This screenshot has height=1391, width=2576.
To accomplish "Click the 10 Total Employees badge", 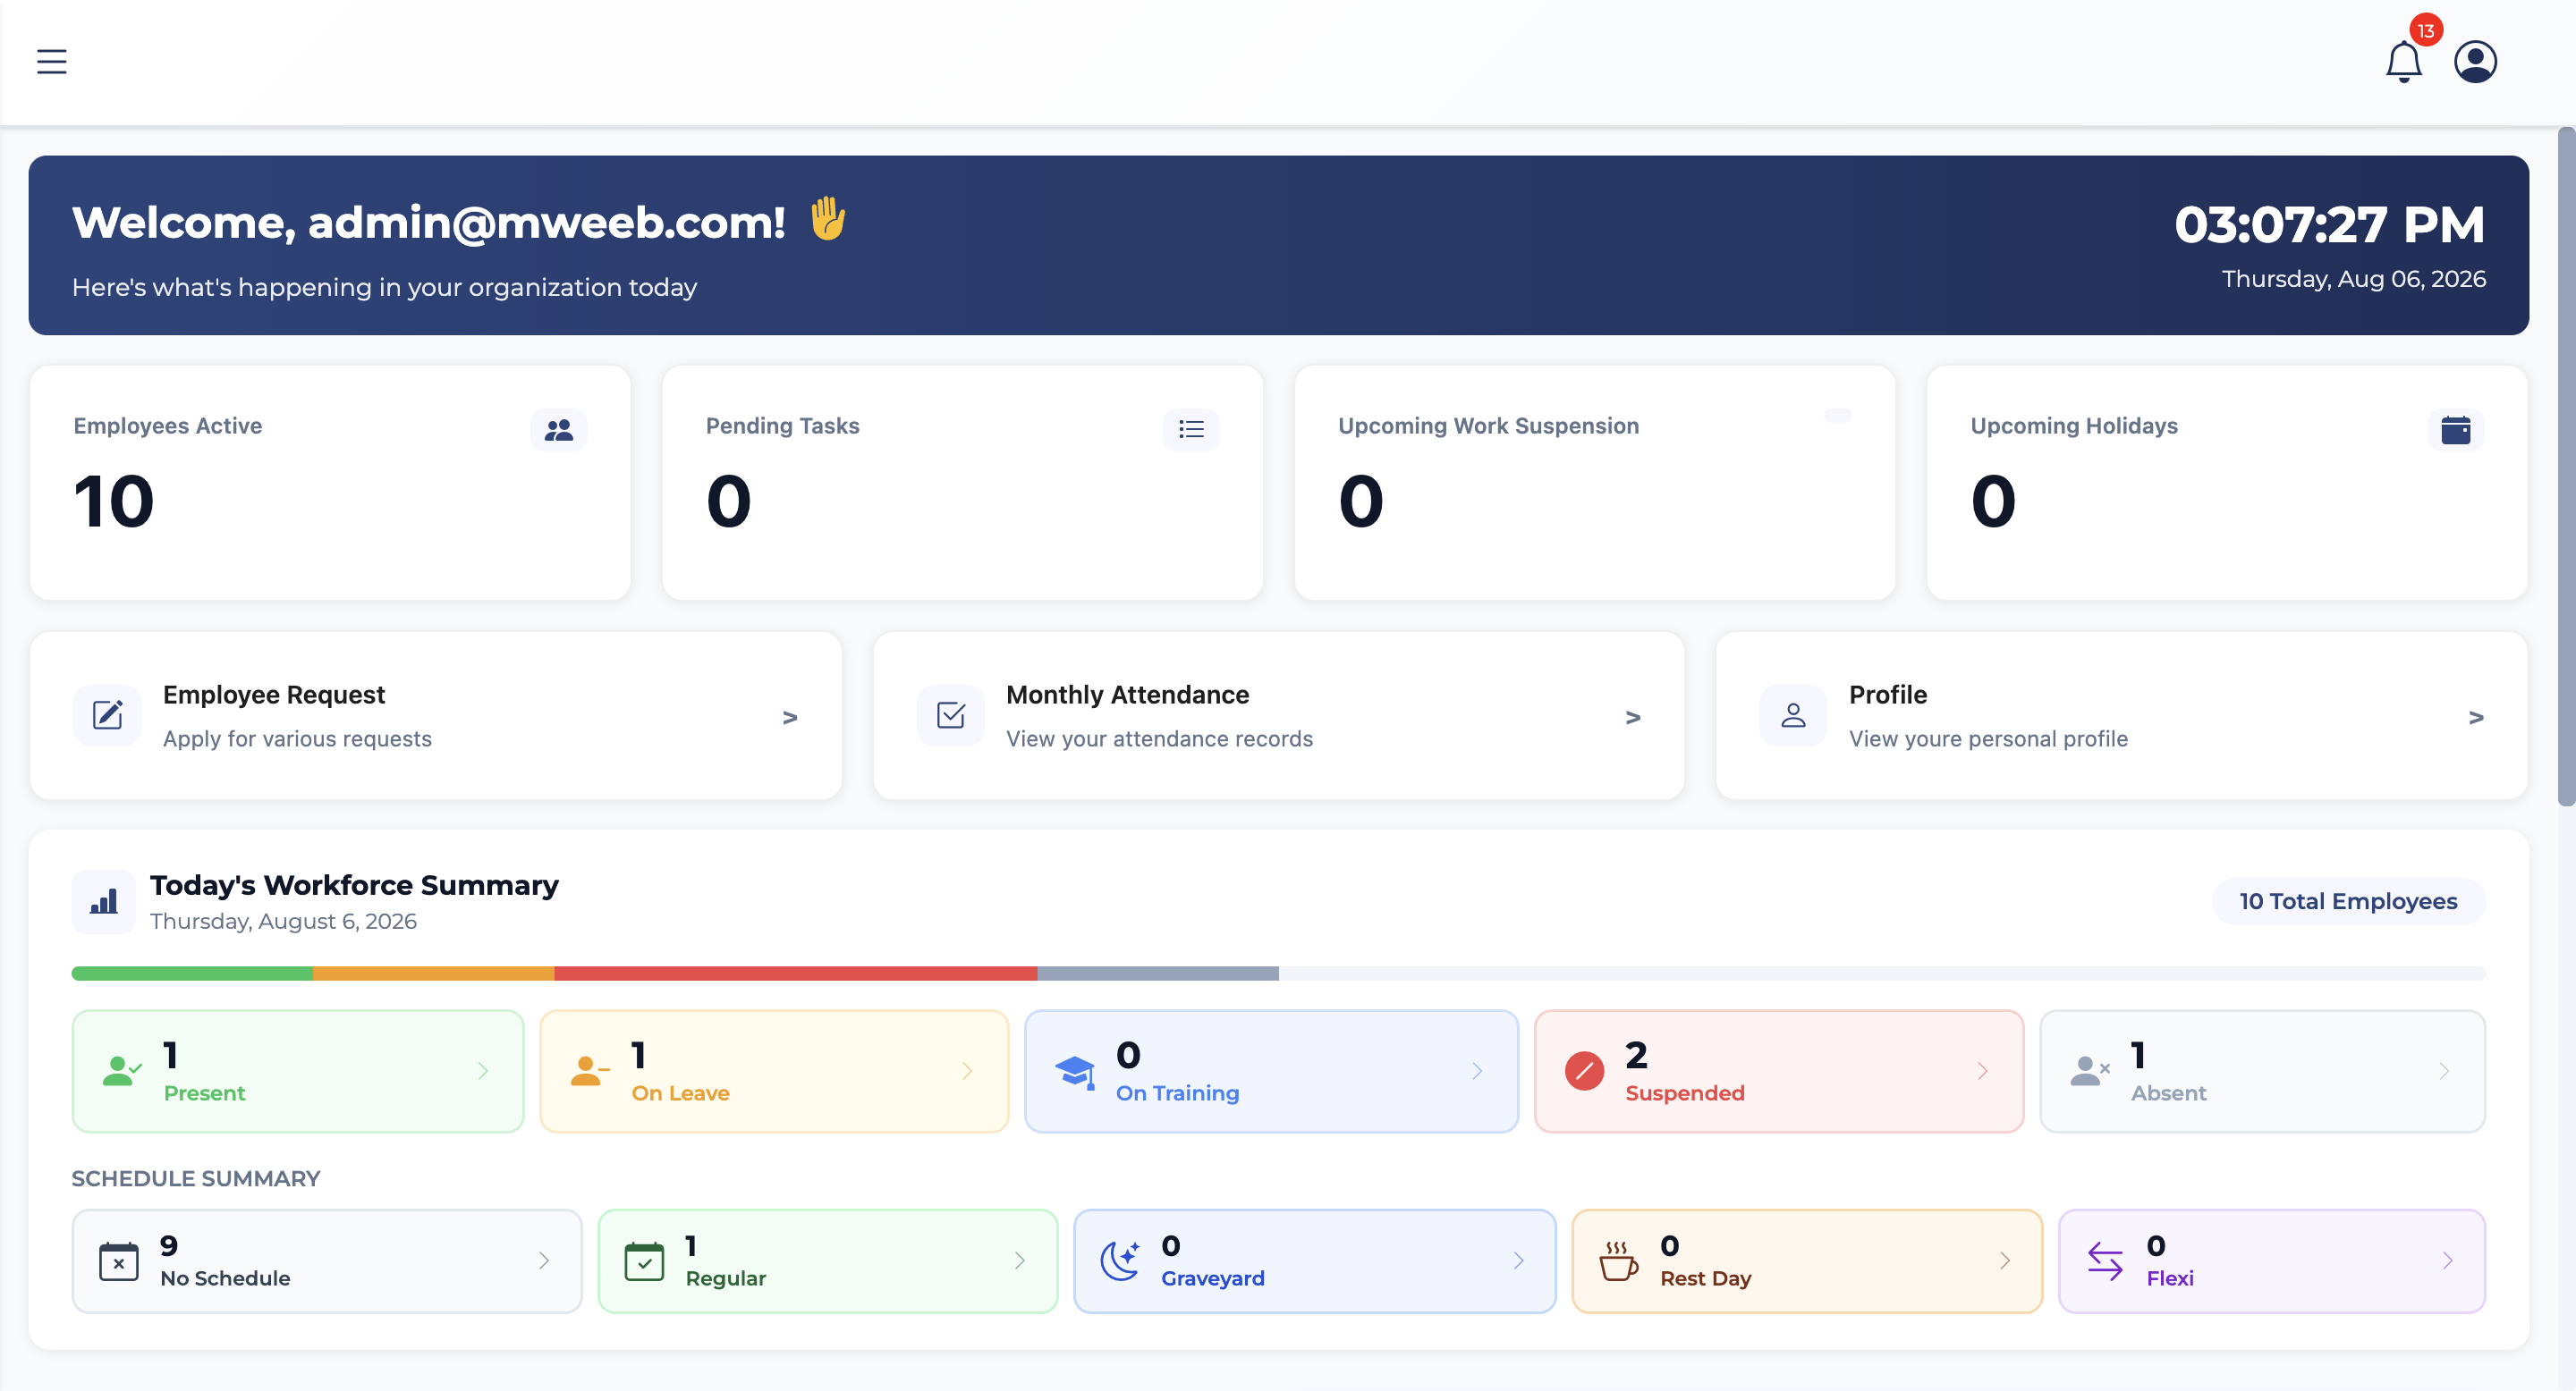I will 2348,901.
